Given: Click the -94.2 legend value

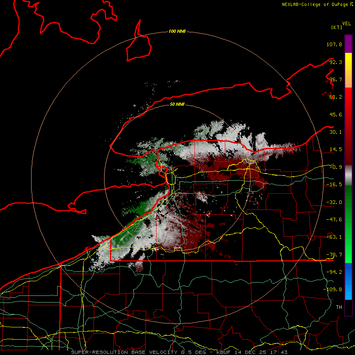Looking at the screenshot, I should pyautogui.click(x=334, y=272).
